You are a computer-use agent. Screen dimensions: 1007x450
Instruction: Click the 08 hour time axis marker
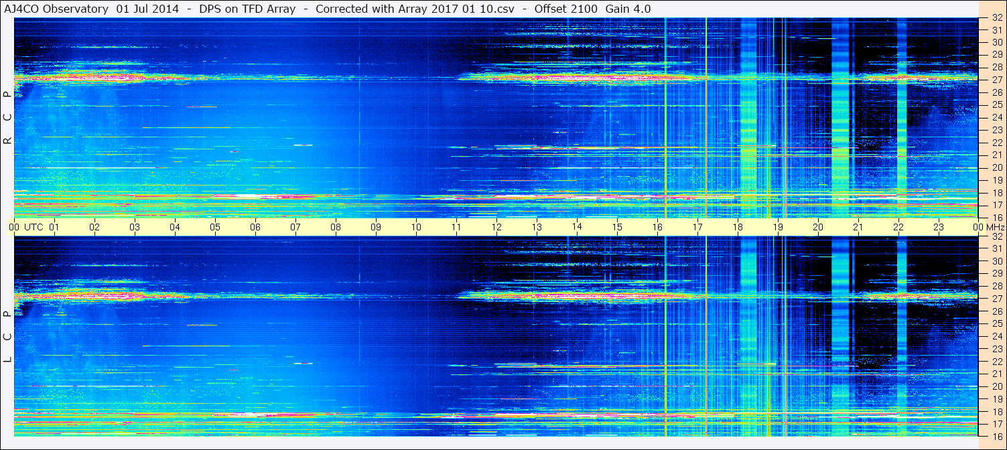click(x=336, y=227)
